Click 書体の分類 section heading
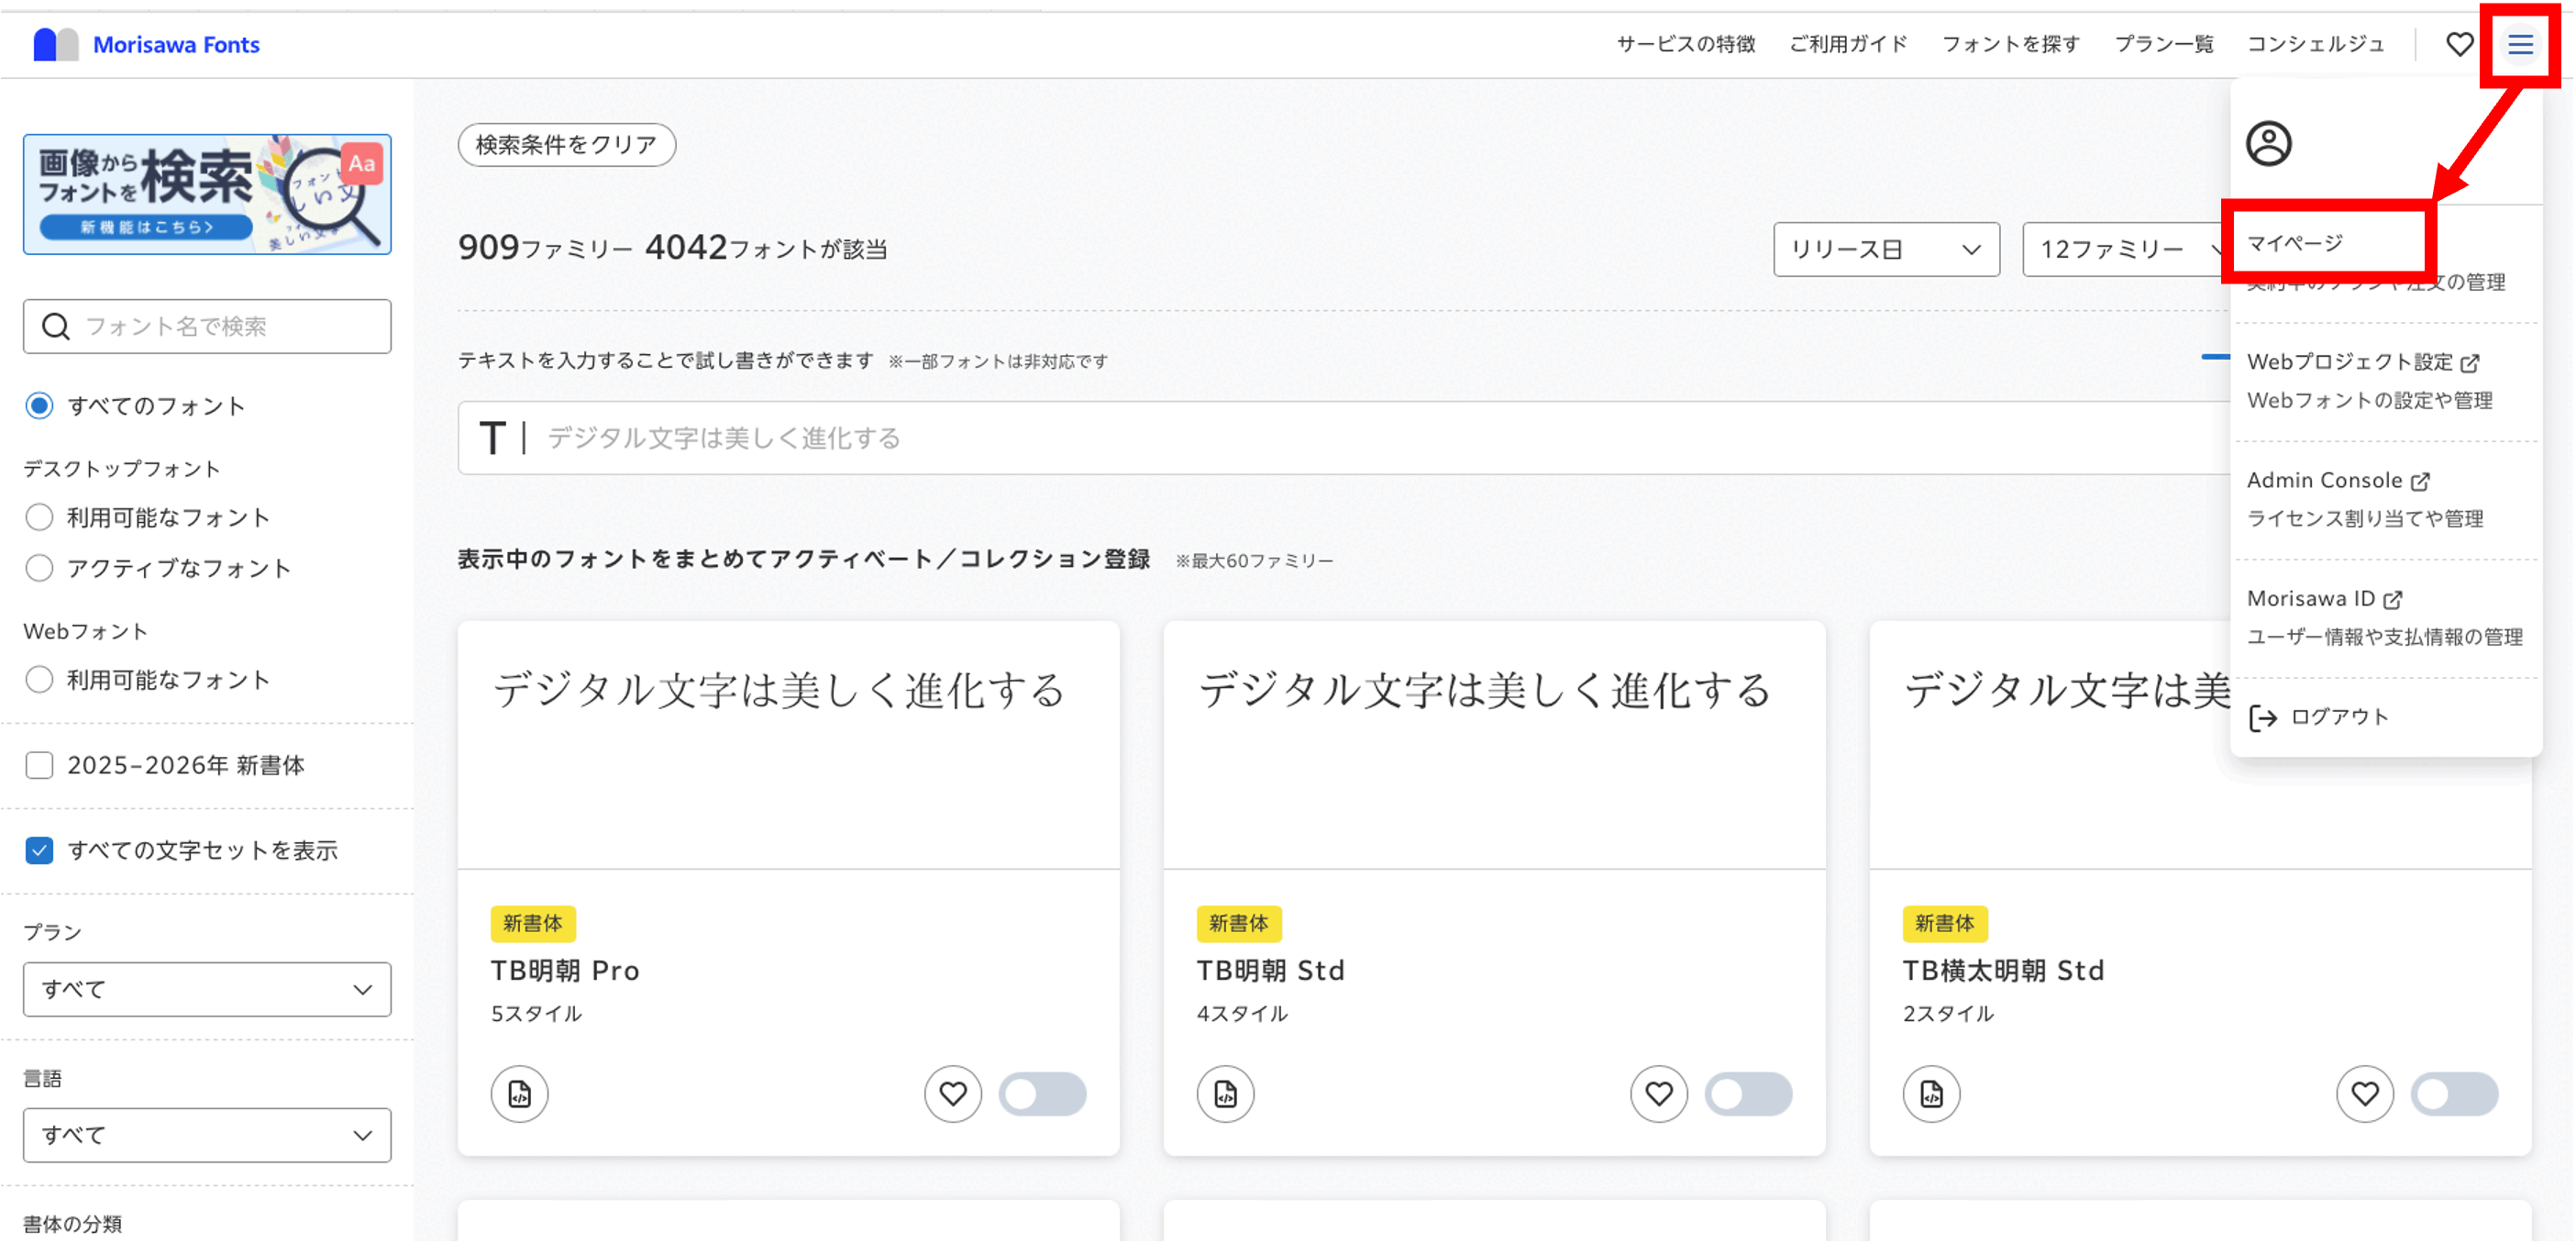The width and height of the screenshot is (2576, 1244). click(x=72, y=1224)
